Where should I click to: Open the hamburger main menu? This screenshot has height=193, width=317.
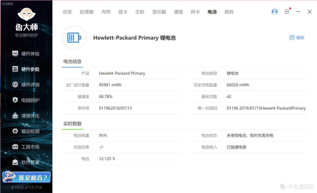click(x=287, y=12)
